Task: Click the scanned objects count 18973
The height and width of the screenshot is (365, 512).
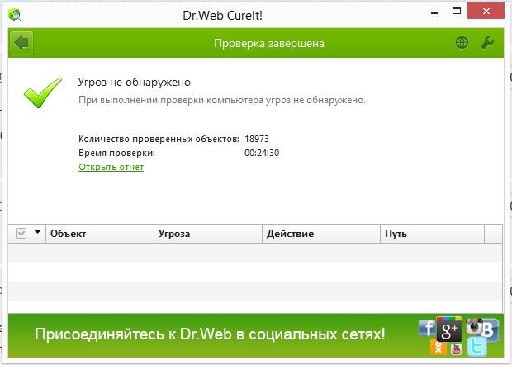Action: pos(257,139)
